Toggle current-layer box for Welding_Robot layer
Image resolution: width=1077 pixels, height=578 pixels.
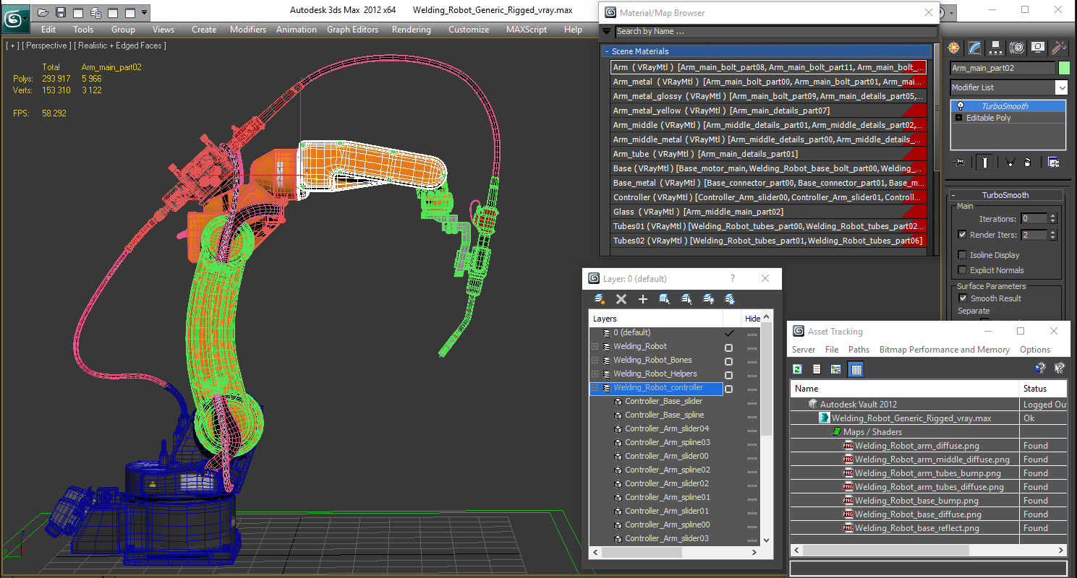(x=728, y=348)
